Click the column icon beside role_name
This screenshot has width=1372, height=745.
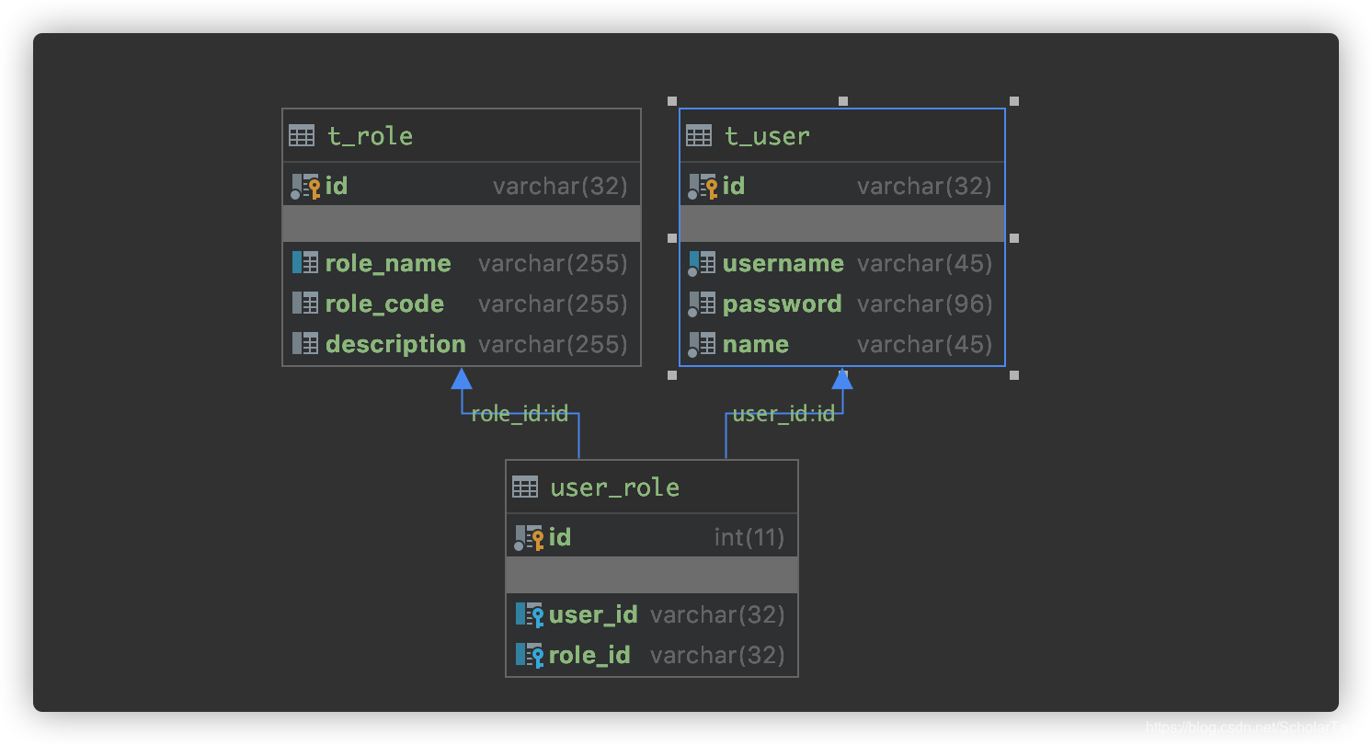305,263
